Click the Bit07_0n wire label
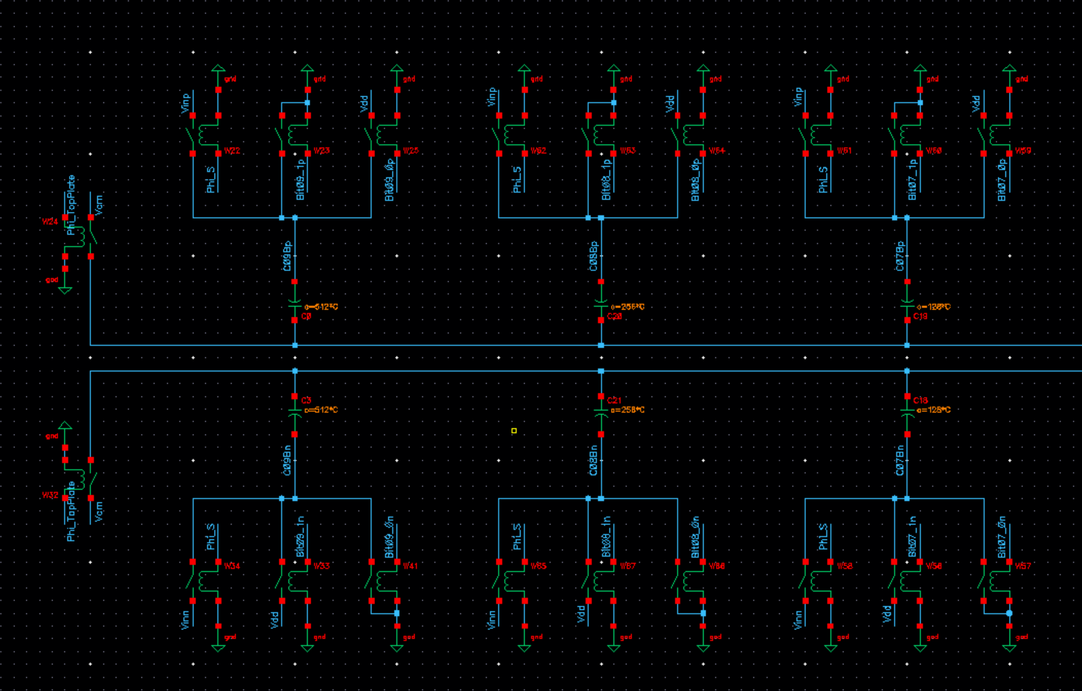This screenshot has width=1082, height=691. click(x=1002, y=537)
